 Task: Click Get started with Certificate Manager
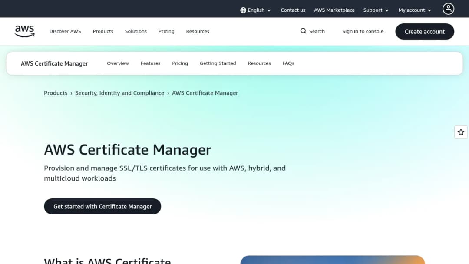[x=102, y=206]
